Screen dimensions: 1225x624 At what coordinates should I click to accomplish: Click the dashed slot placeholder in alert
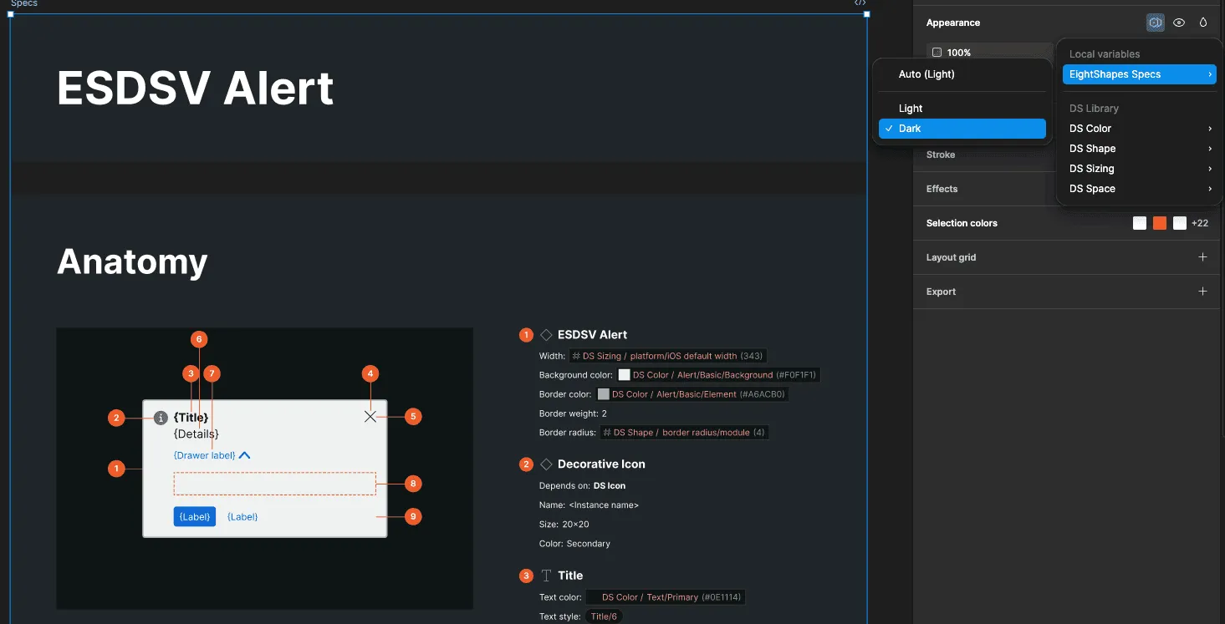click(275, 484)
